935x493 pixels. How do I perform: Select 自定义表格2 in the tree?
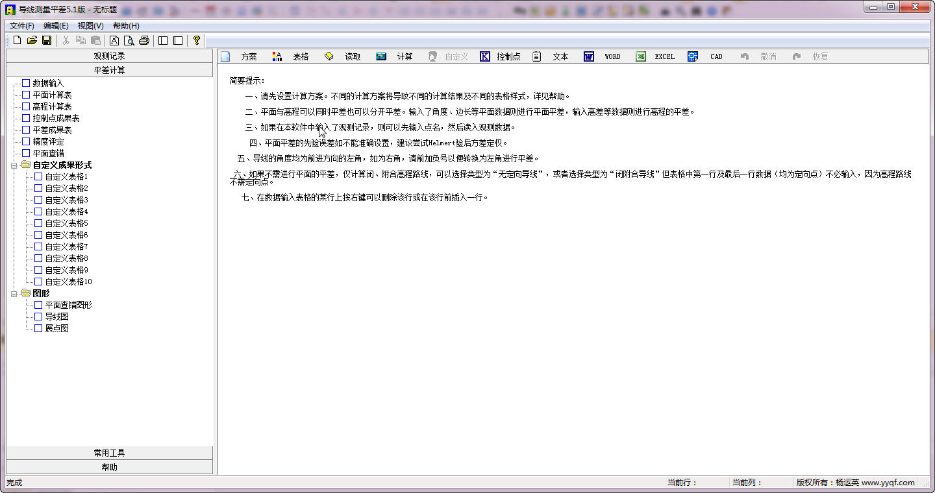(x=66, y=188)
